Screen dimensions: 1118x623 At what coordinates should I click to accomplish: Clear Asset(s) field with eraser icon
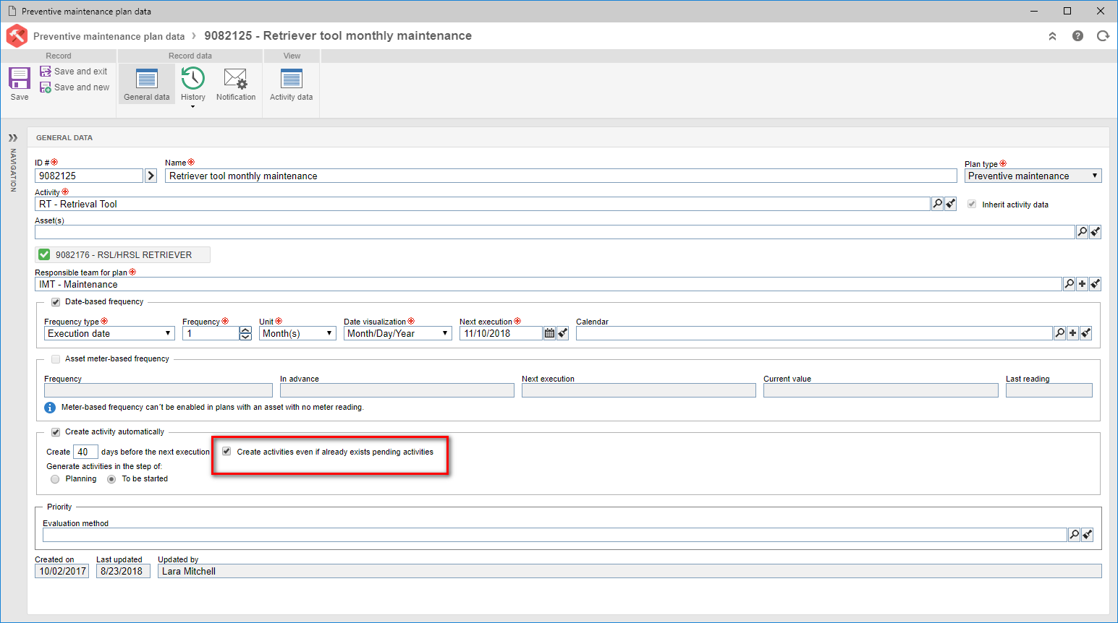(1096, 232)
